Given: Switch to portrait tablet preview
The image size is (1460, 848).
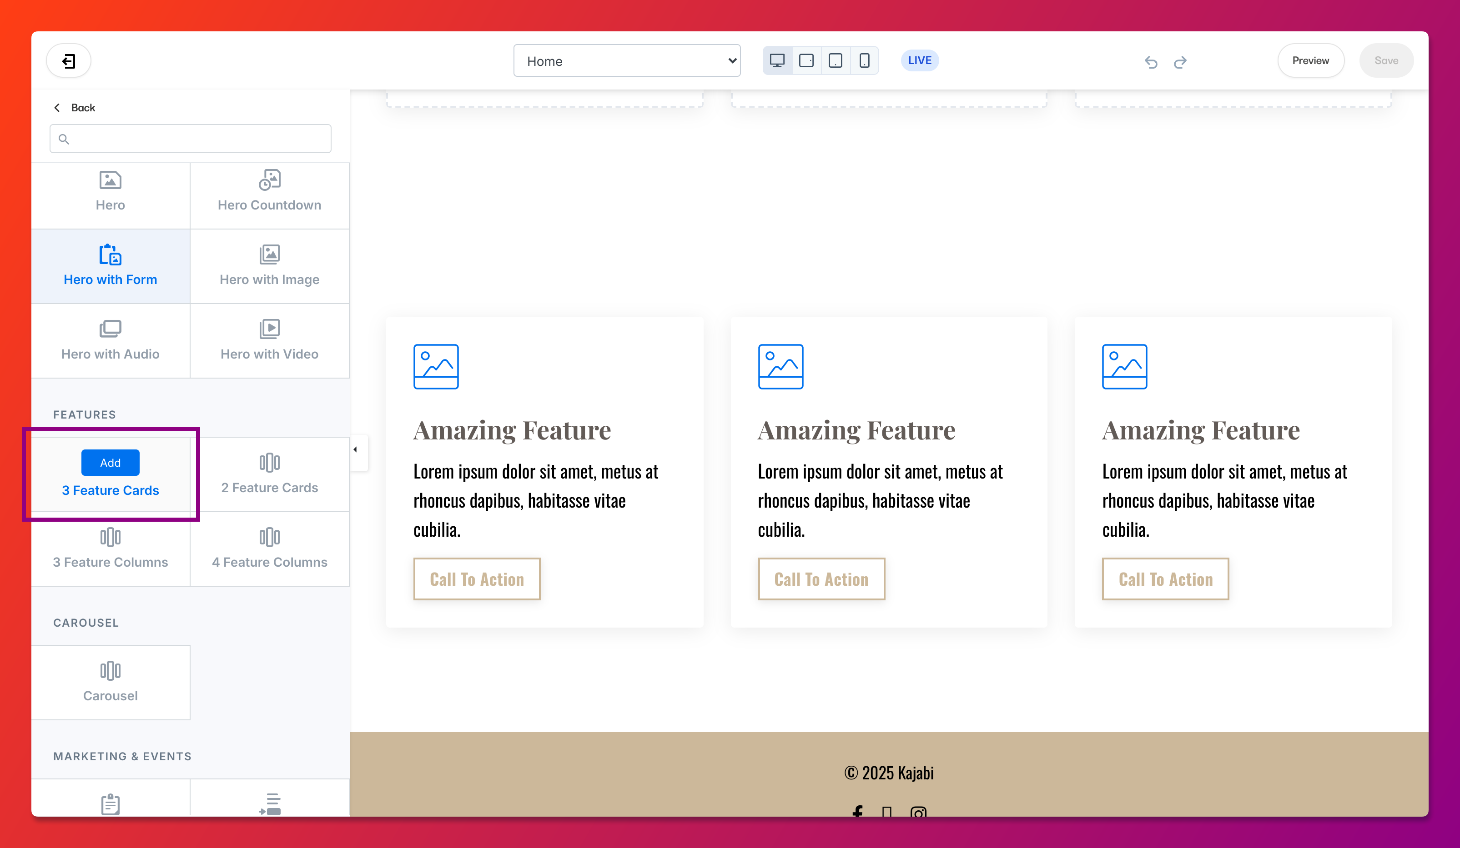Looking at the screenshot, I should tap(835, 61).
